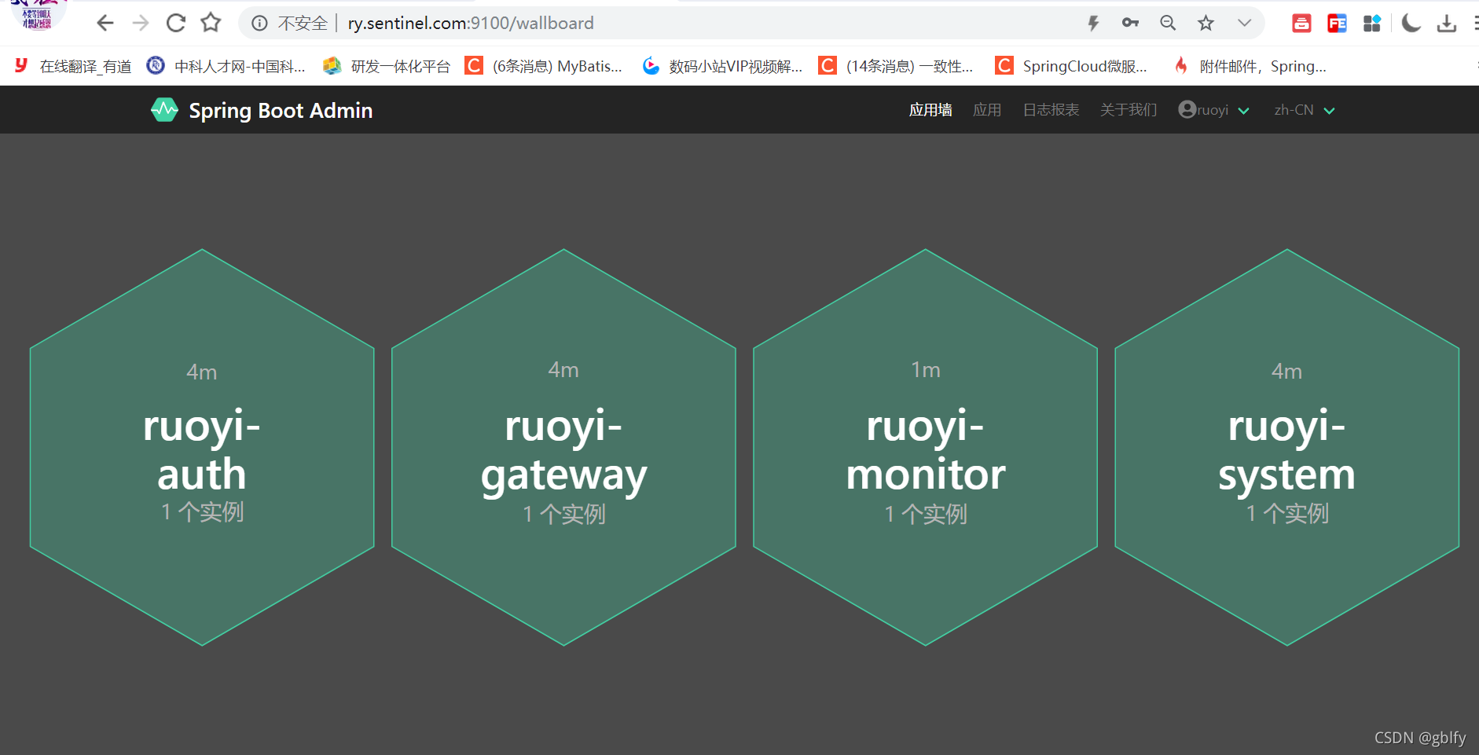The width and height of the screenshot is (1479, 755).
Task: Open the FE helper extension icon
Action: point(1337,24)
